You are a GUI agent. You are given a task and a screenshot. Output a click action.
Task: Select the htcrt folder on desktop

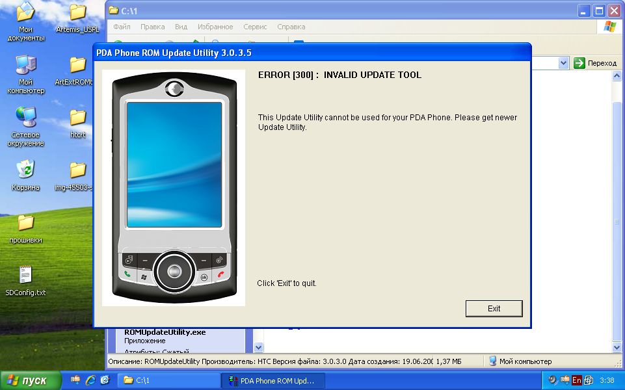78,123
